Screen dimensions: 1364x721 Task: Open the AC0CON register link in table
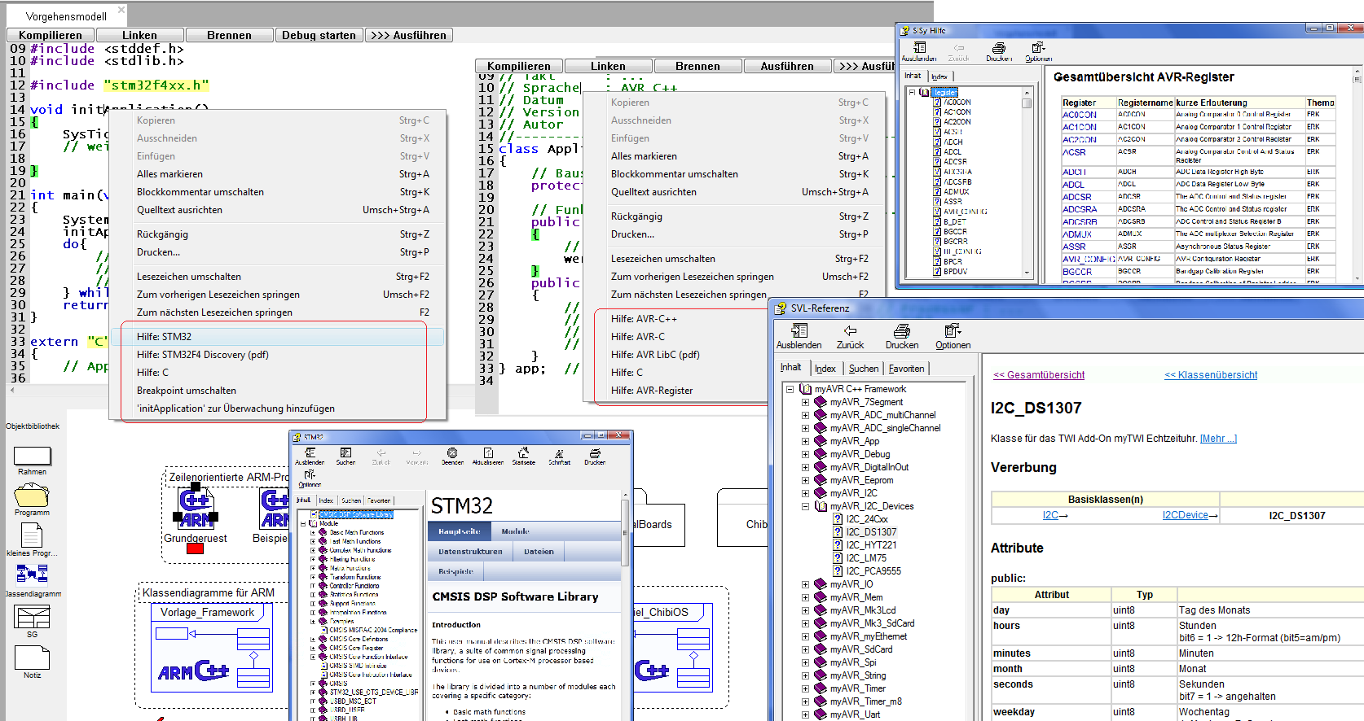(1079, 115)
